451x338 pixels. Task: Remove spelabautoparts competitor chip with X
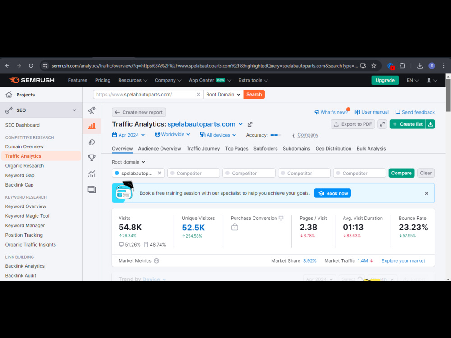159,173
